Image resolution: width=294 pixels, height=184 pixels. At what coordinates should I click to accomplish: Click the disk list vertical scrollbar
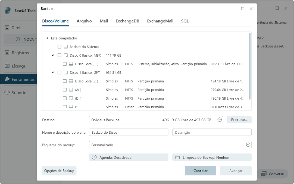pos(250,66)
